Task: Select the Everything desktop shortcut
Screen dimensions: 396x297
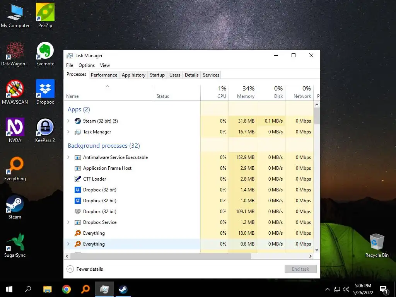Action: coord(15,169)
